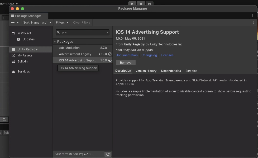This screenshot has width=258, height=158.
Task: Open the Changelog link
Action: click(x=149, y=55)
